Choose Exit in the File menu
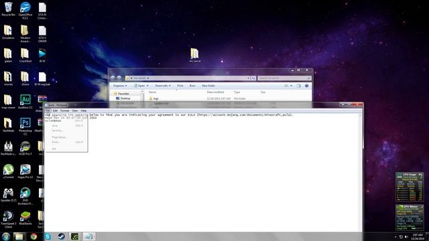The width and height of the screenshot is (429, 241). coord(66,149)
